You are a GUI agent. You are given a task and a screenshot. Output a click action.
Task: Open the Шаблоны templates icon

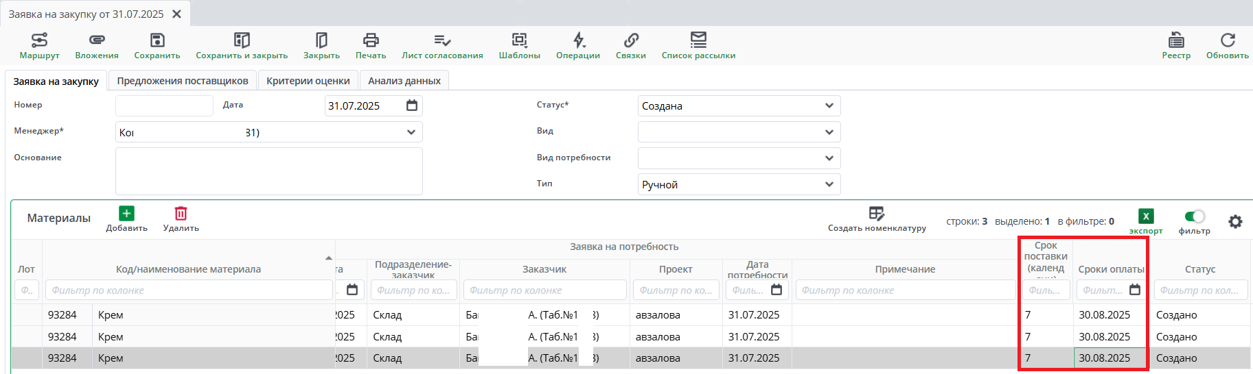pos(519,40)
